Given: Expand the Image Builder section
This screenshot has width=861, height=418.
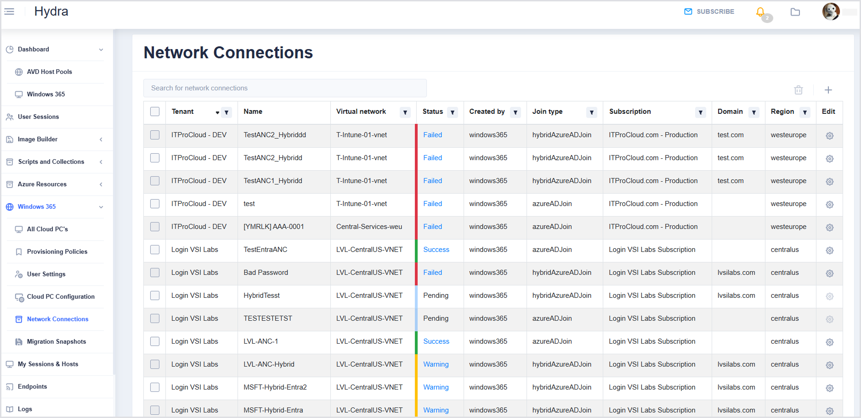Looking at the screenshot, I should (101, 139).
